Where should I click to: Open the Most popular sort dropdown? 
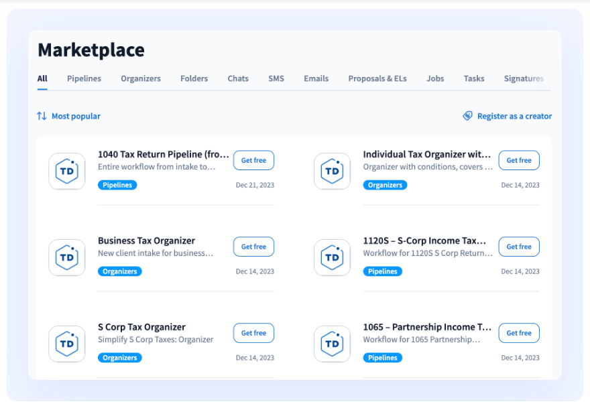[68, 116]
